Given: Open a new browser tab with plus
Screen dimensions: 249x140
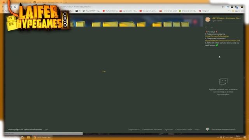Looking at the screenshot, I should [x=66, y=2].
